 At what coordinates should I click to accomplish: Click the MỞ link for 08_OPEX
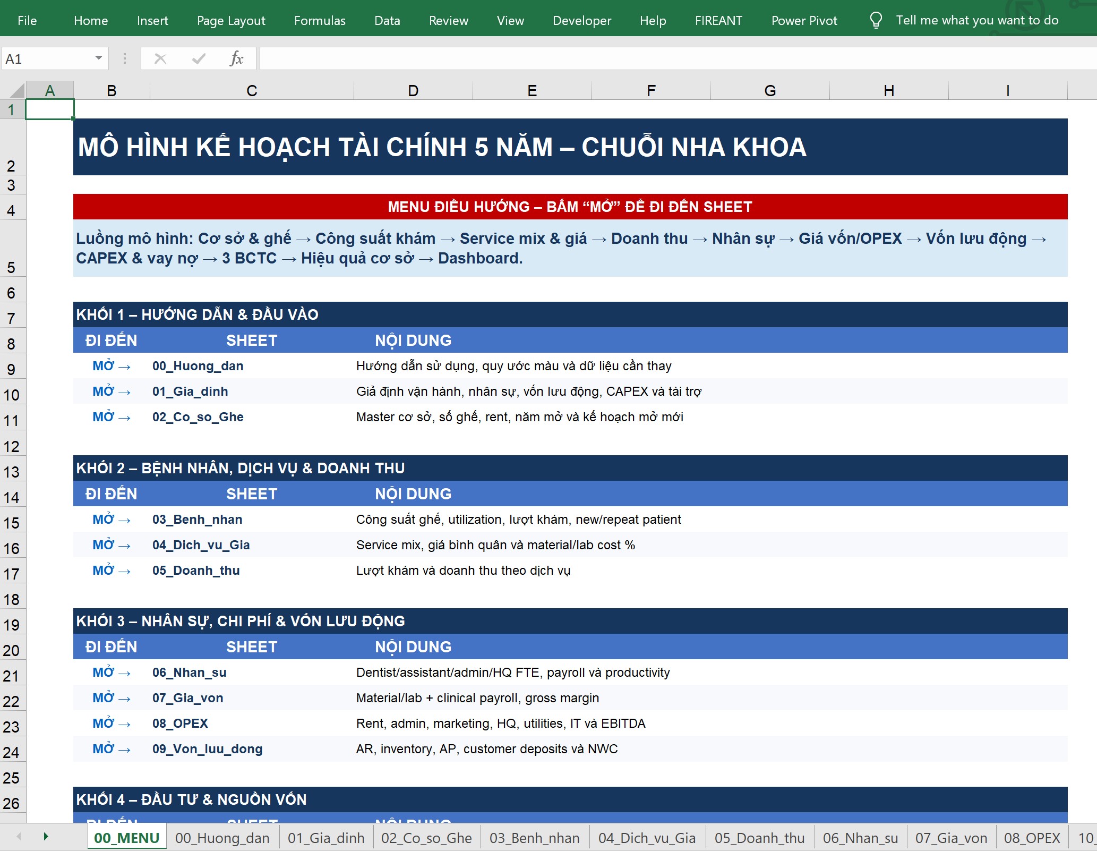point(111,724)
